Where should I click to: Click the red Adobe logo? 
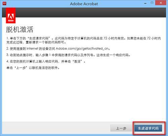tap(11, 15)
